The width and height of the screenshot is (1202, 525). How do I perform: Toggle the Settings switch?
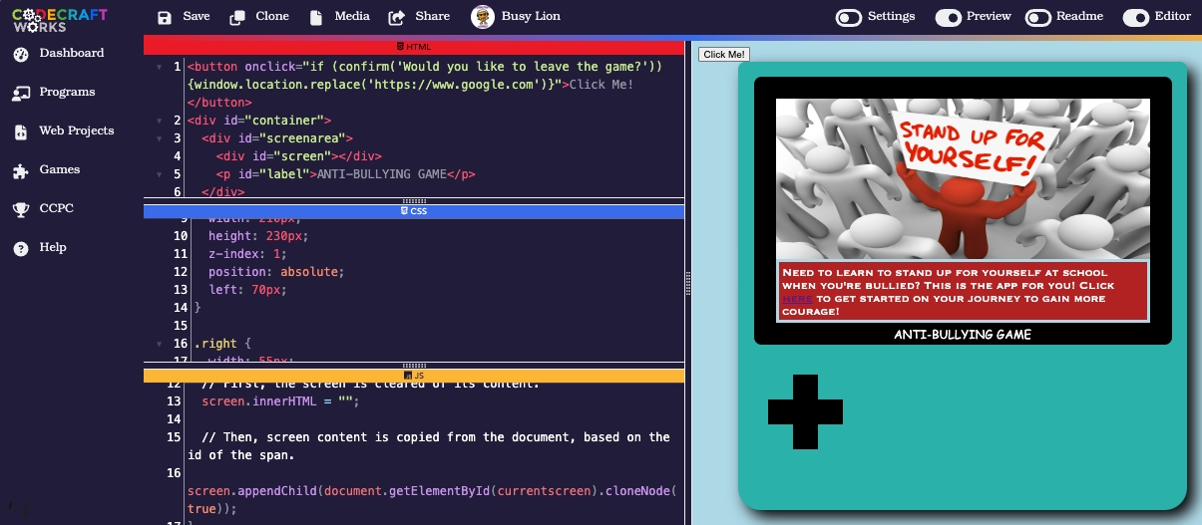click(849, 17)
